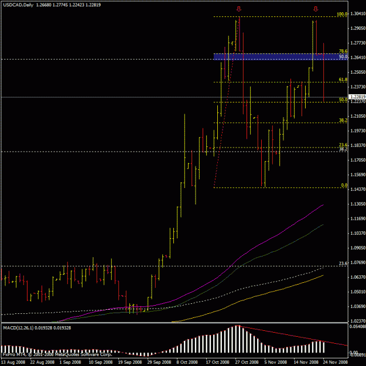Click the 100.0 Fibonacci level label

pos(342,14)
